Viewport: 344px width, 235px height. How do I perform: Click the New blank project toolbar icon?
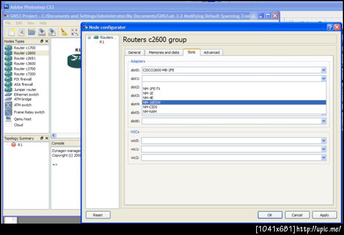coord(11,32)
